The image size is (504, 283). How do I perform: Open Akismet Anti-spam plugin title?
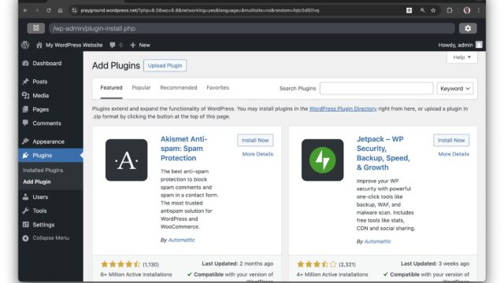pos(183,149)
